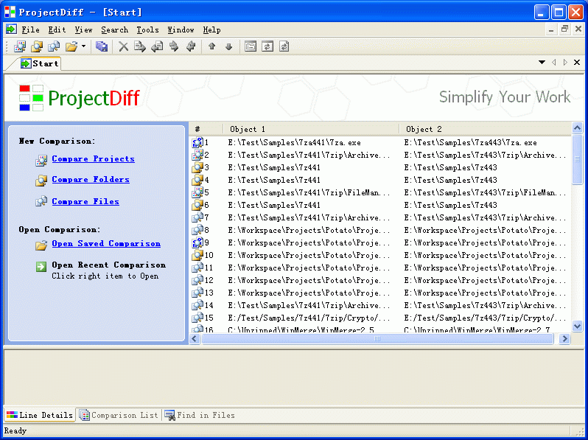Image resolution: width=588 pixels, height=440 pixels.
Task: Select row 5 with 7zip\FileMan path
Action: click(381, 192)
